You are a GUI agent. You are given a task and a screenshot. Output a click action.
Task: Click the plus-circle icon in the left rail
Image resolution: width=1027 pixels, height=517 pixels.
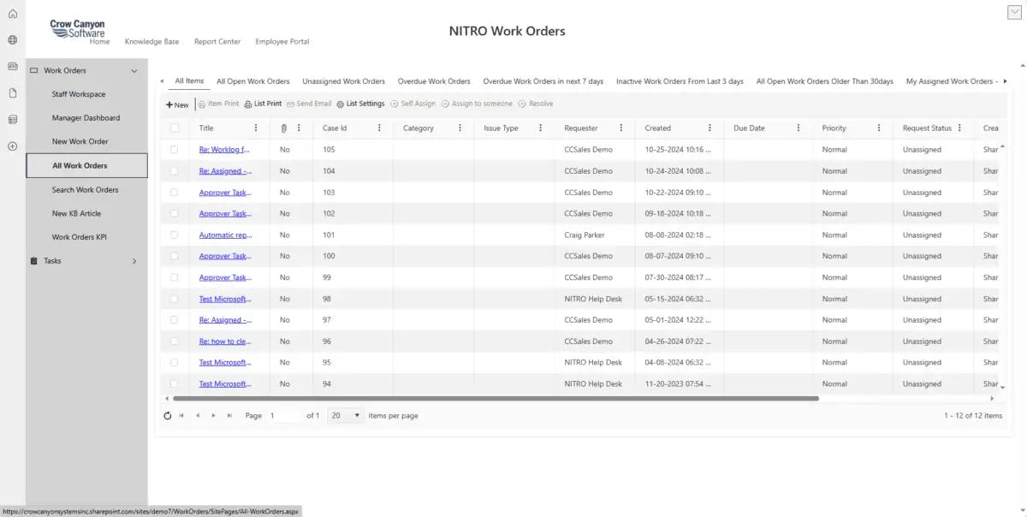click(x=11, y=146)
